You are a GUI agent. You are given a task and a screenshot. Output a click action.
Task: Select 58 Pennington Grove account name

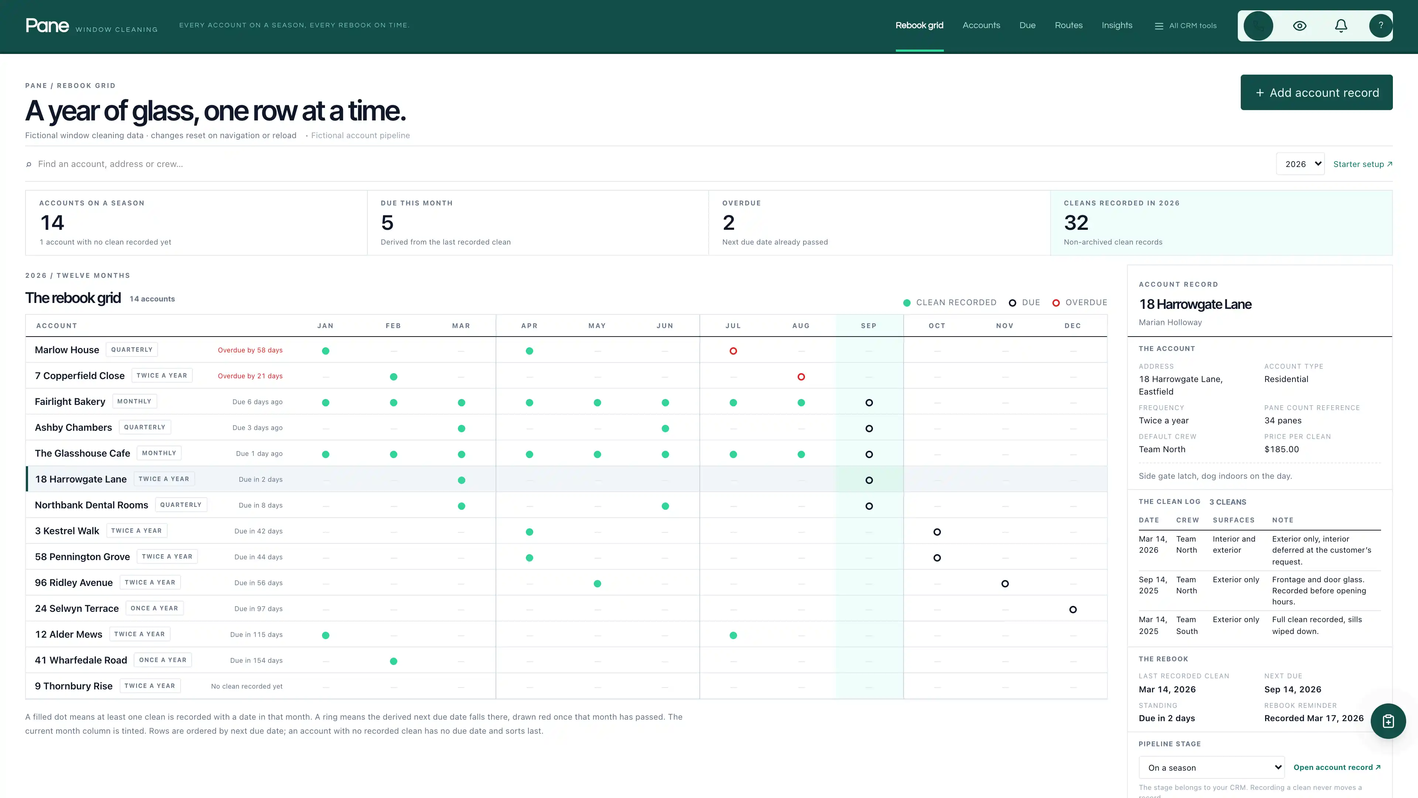pyautogui.click(x=83, y=557)
